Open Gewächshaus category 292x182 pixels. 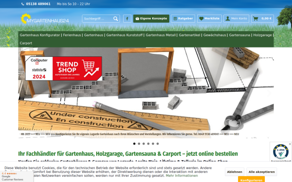[x=215, y=35]
